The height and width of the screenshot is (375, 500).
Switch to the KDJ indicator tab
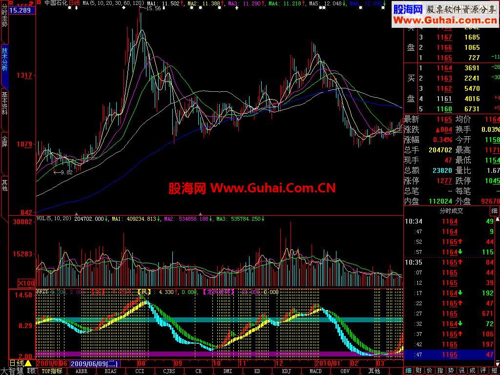tap(286, 371)
